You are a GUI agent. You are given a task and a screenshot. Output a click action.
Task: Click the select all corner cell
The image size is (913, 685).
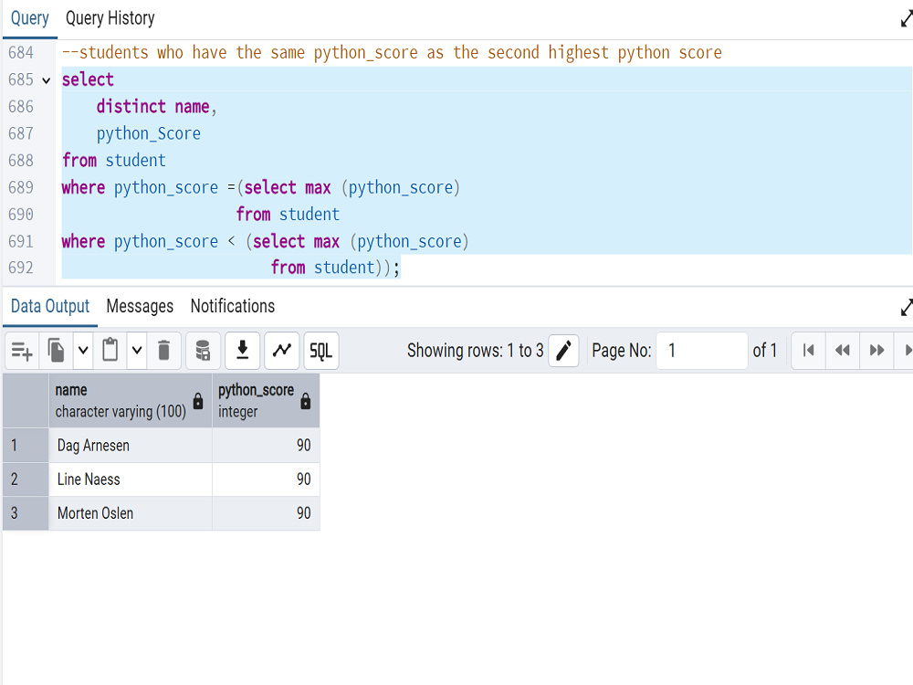pos(26,401)
